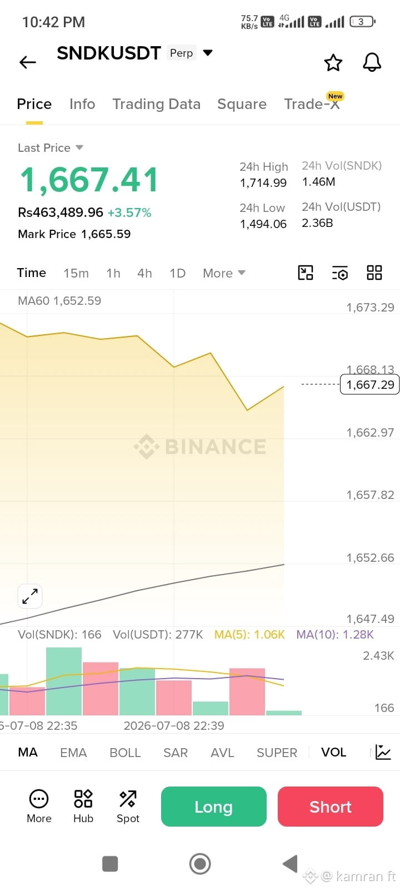Expand the More timeframes dropdown
The image size is (400, 890).
tap(224, 273)
